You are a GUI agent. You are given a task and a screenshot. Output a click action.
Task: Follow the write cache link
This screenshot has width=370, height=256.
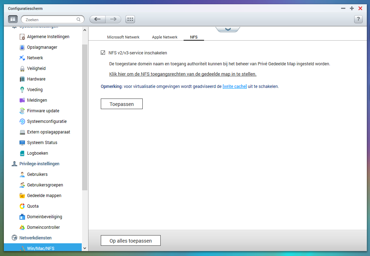coord(235,87)
